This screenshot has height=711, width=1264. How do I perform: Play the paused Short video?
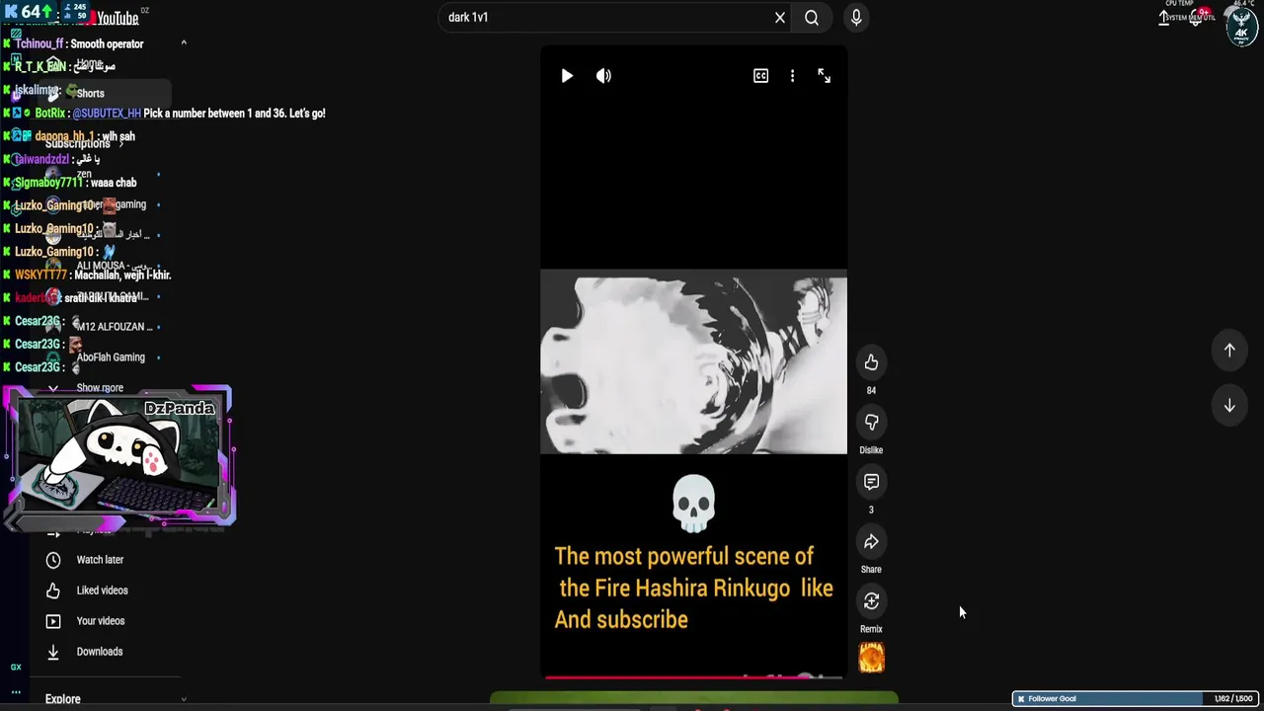[x=567, y=76]
